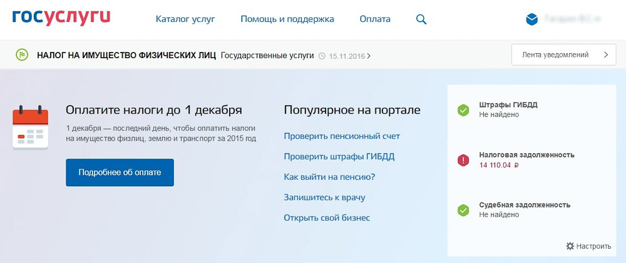Open the blurred user account name menu

click(572, 19)
